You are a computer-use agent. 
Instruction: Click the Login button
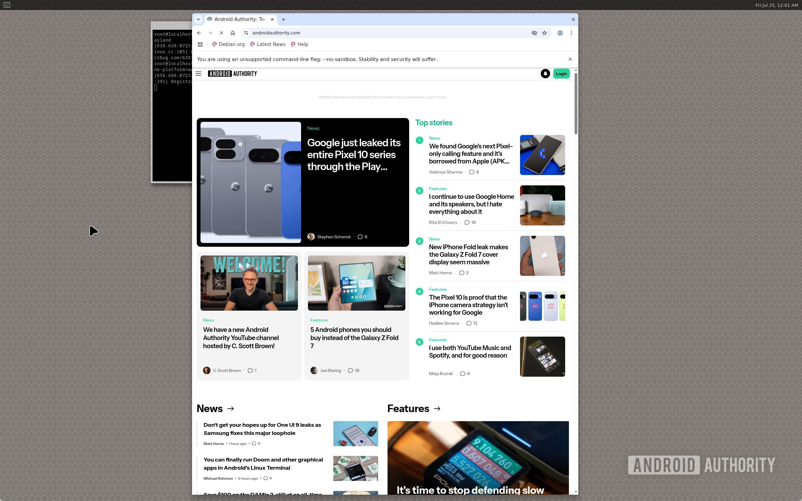coord(561,74)
